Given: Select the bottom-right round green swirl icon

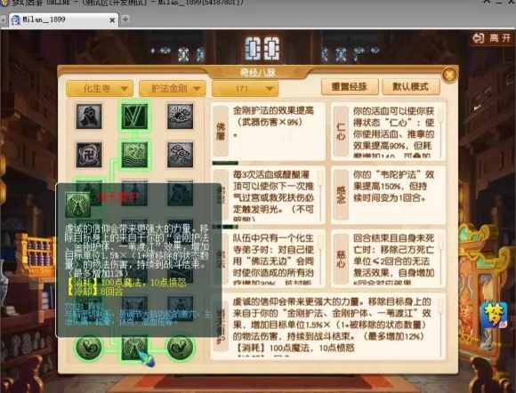Looking at the screenshot, I should coord(181,348).
